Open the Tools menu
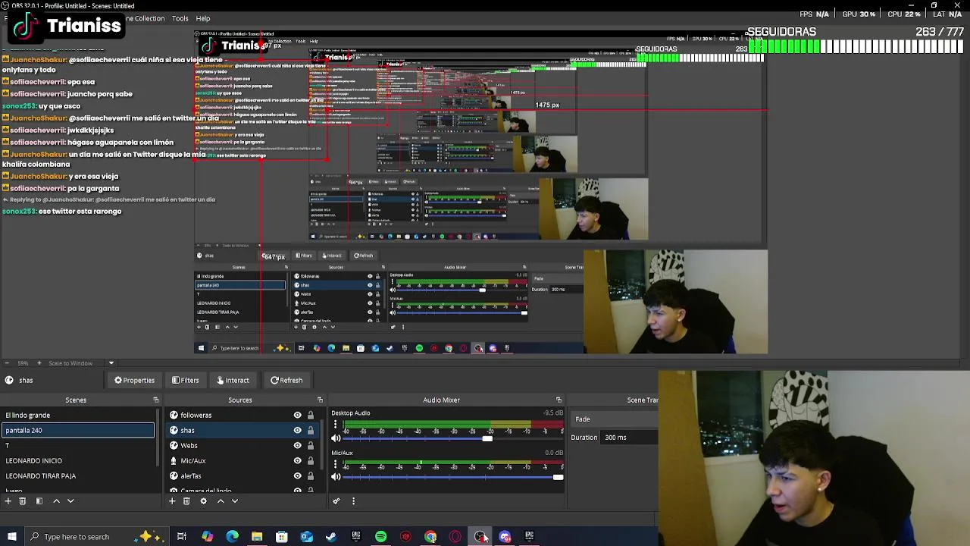 click(180, 18)
